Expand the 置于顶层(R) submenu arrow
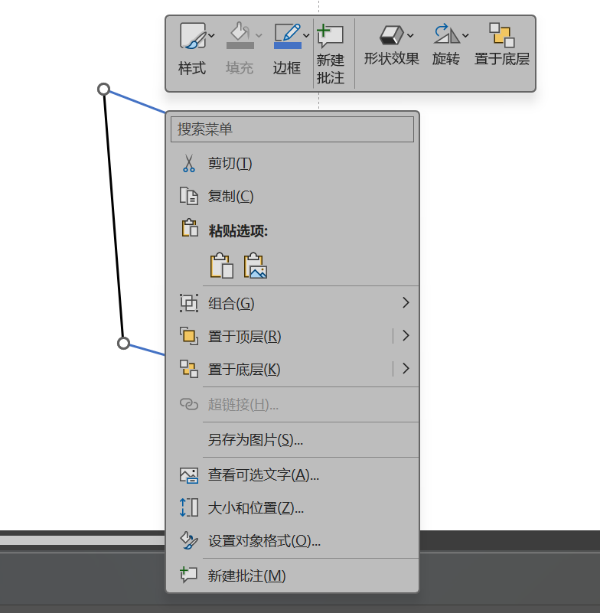600x613 pixels. tap(406, 335)
